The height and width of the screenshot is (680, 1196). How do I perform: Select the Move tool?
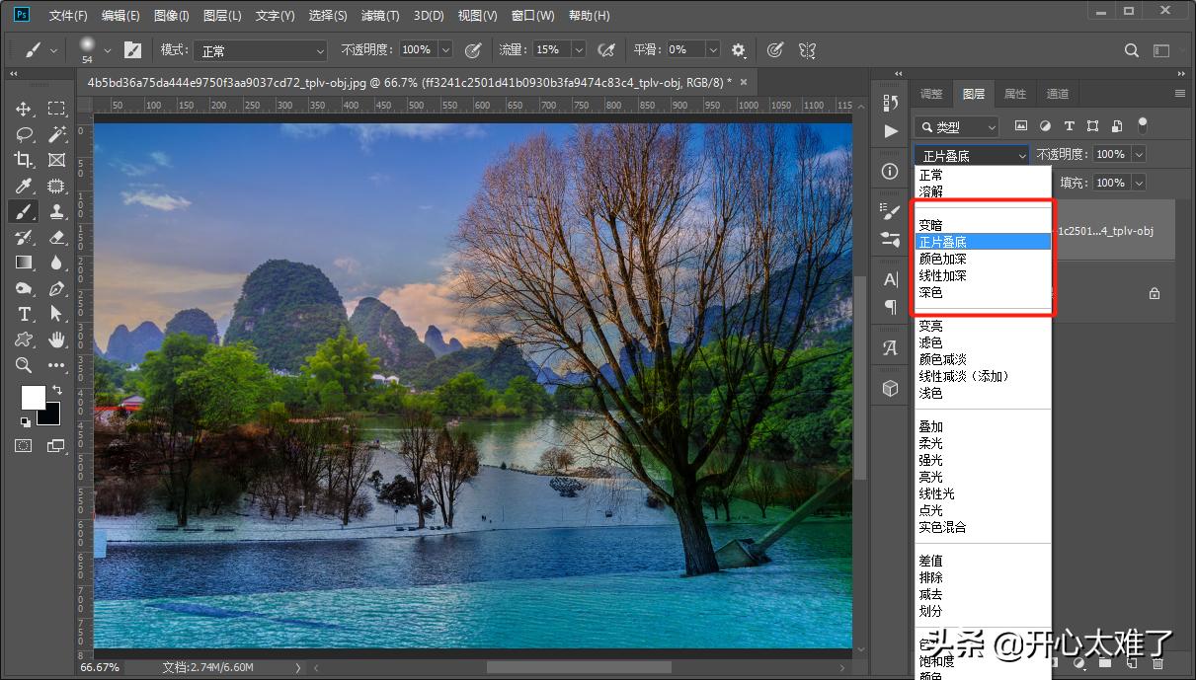tap(24, 109)
